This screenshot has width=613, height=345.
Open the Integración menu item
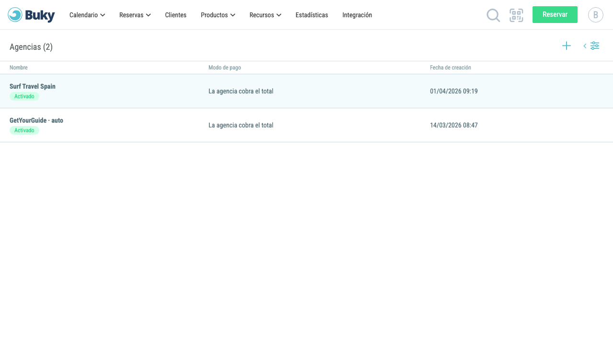coord(357,15)
